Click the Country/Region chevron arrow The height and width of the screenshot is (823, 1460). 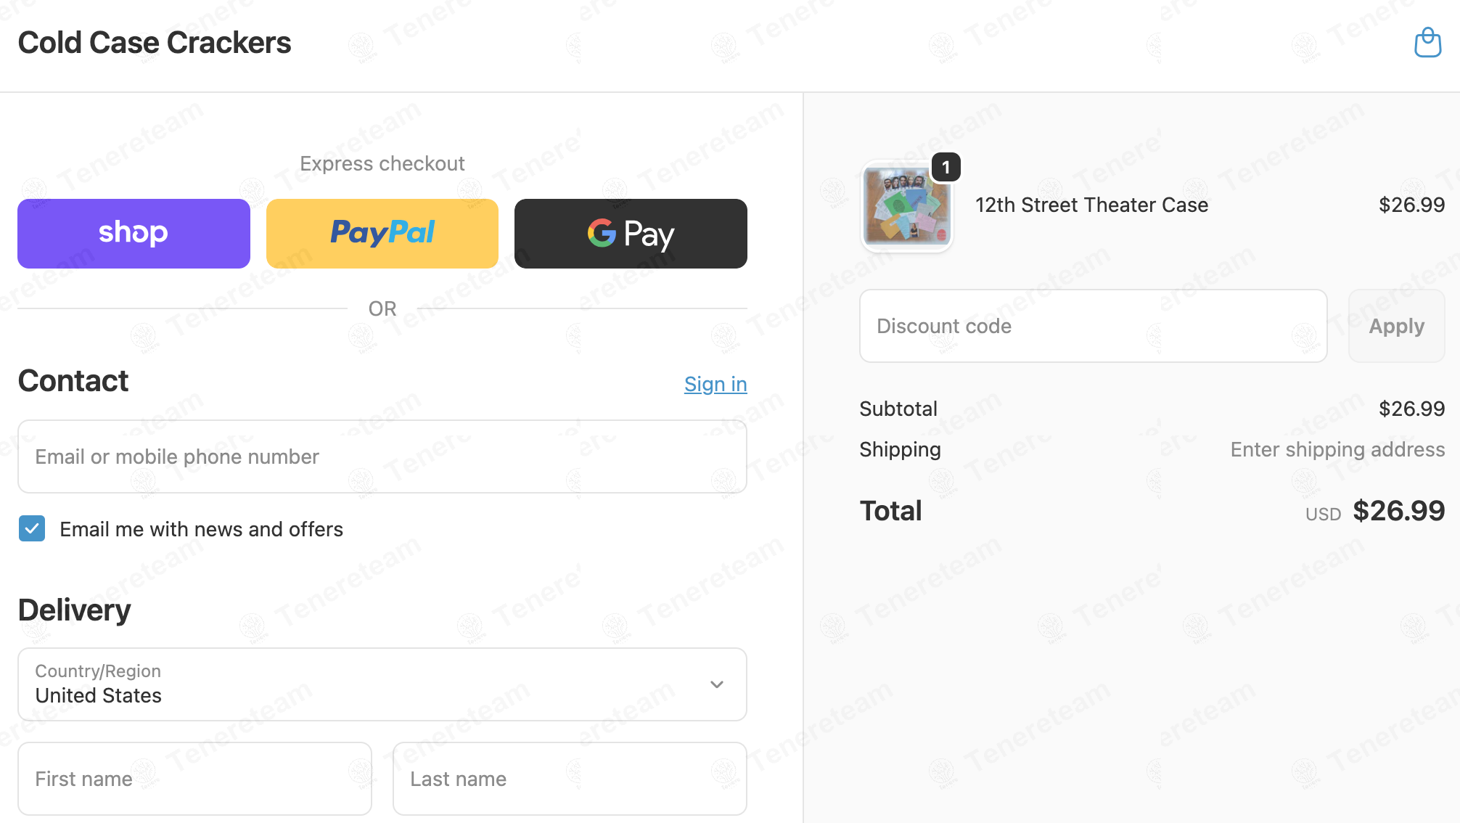[x=717, y=684]
